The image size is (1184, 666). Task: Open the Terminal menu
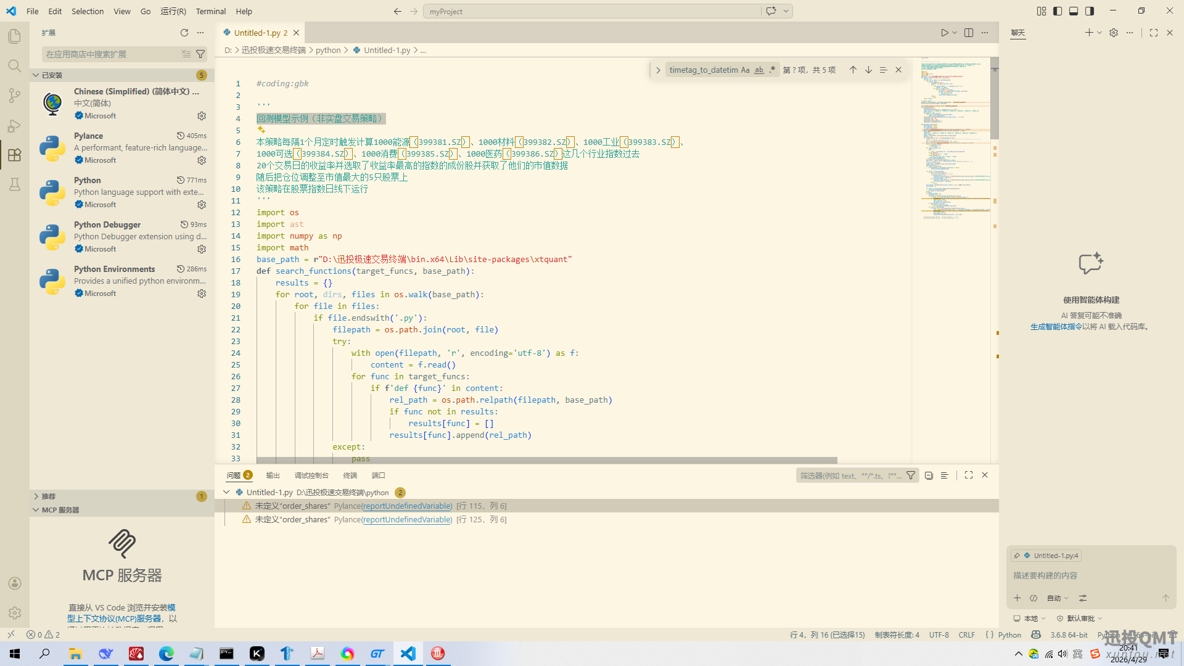pyautogui.click(x=210, y=11)
